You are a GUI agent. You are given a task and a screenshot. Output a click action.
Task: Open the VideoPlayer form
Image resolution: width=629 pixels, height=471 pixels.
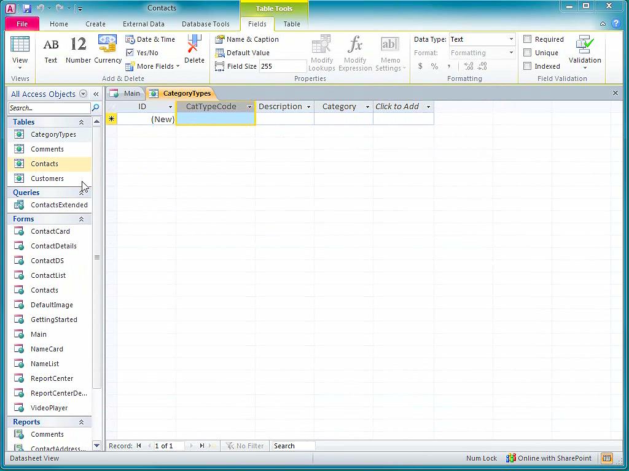(50, 408)
